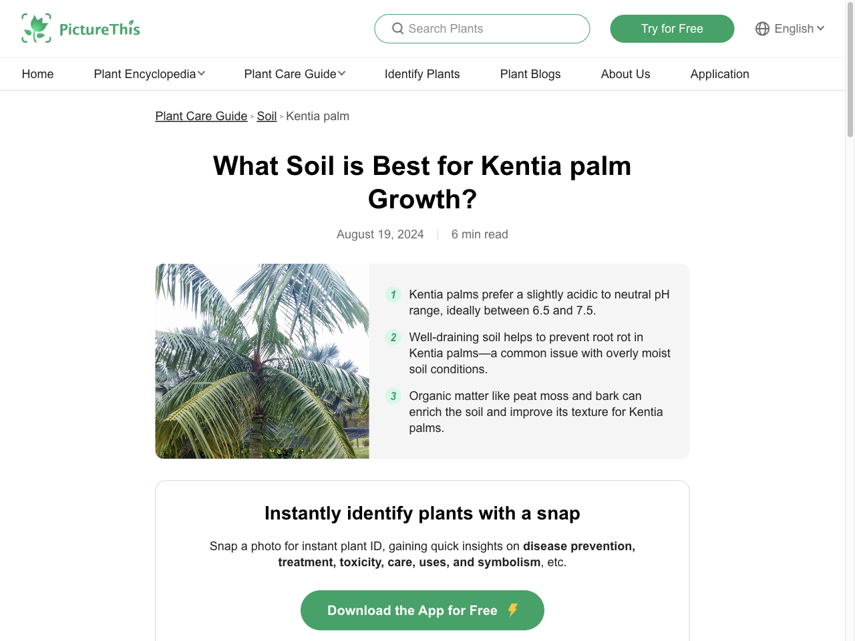The image size is (855, 641).
Task: Open the Soil breadcrumb link
Action: click(x=267, y=116)
